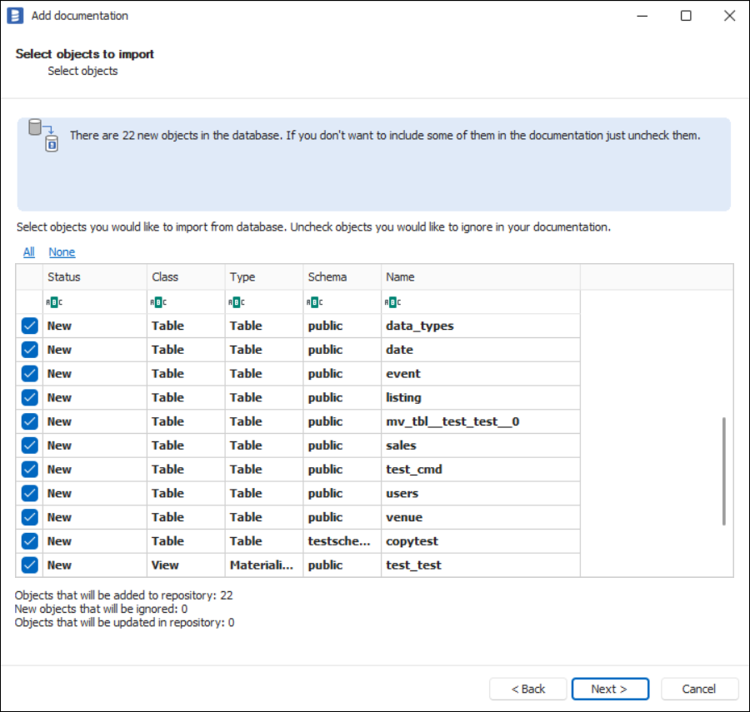Click the objects list vertical scrollbar
750x712 pixels.
click(723, 471)
